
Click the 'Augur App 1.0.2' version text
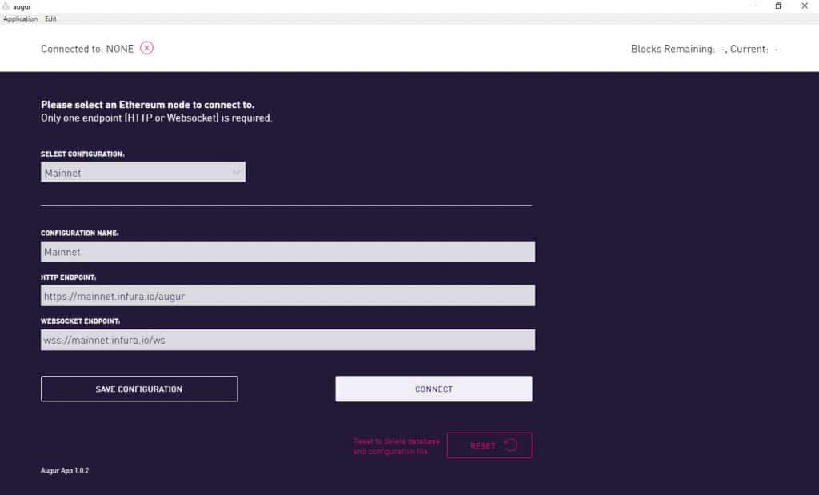click(65, 470)
